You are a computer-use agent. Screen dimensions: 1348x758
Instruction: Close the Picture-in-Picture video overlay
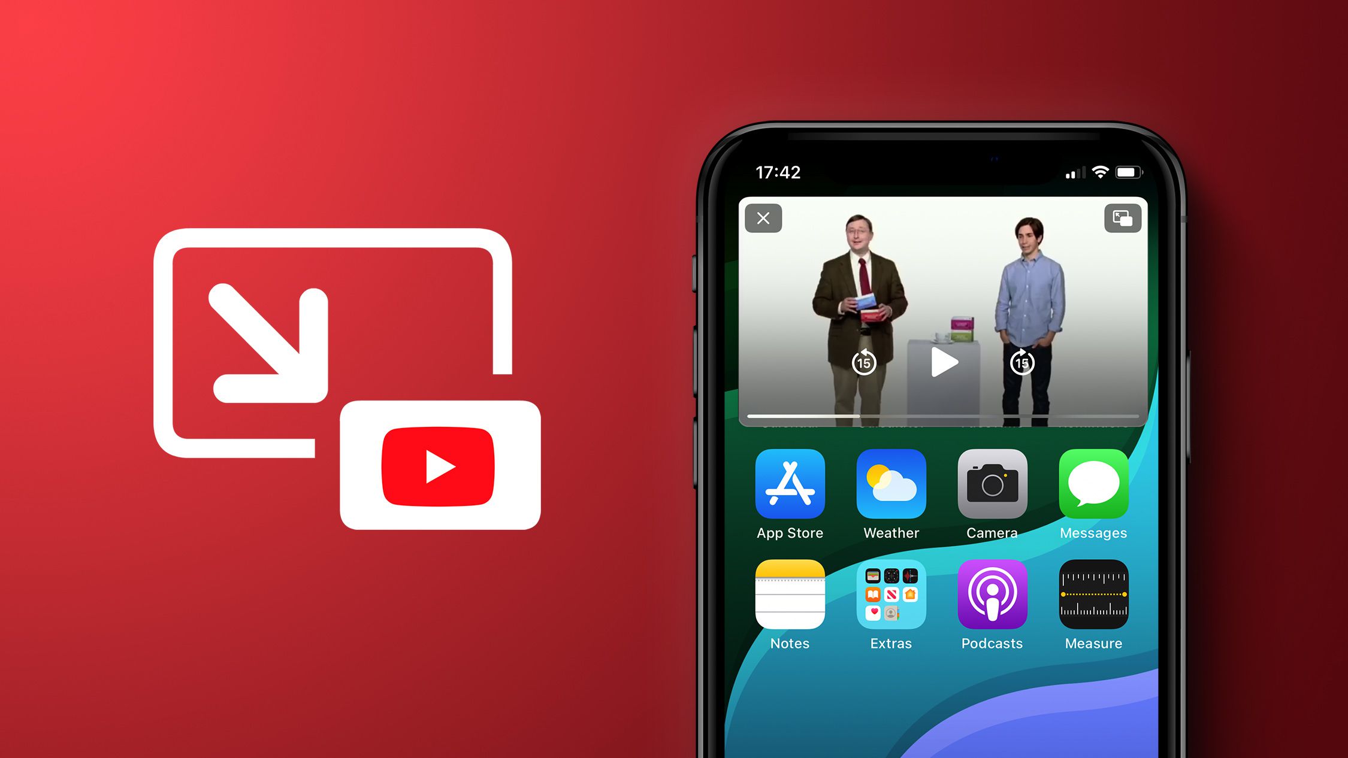click(763, 217)
